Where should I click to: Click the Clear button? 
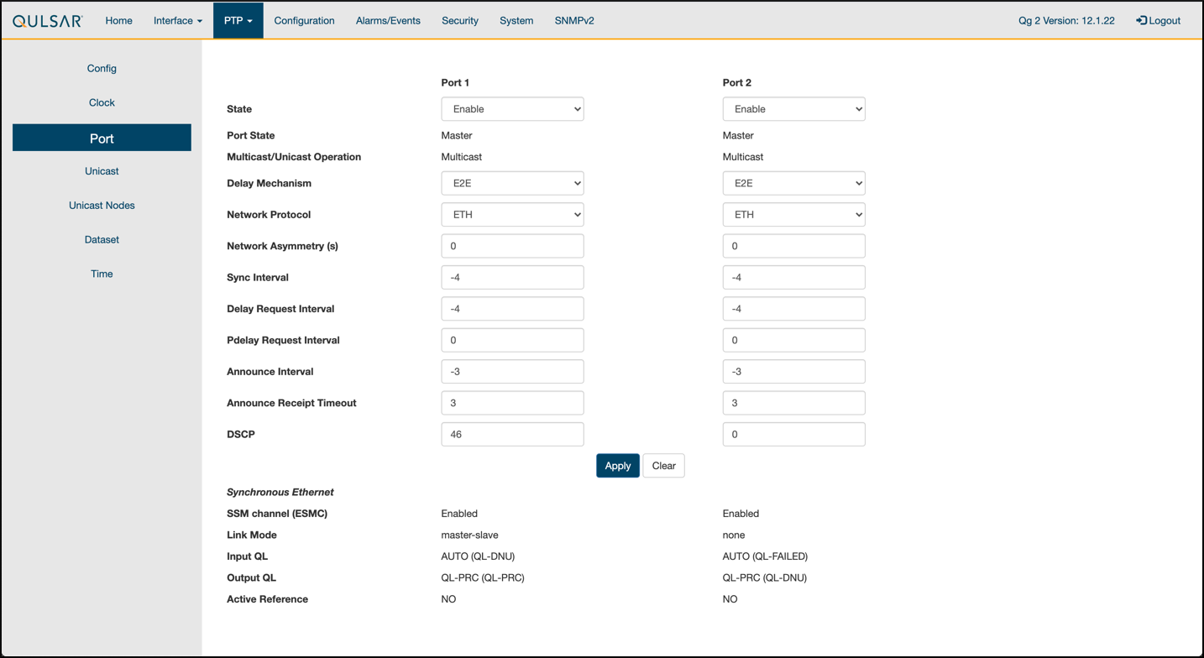click(663, 466)
